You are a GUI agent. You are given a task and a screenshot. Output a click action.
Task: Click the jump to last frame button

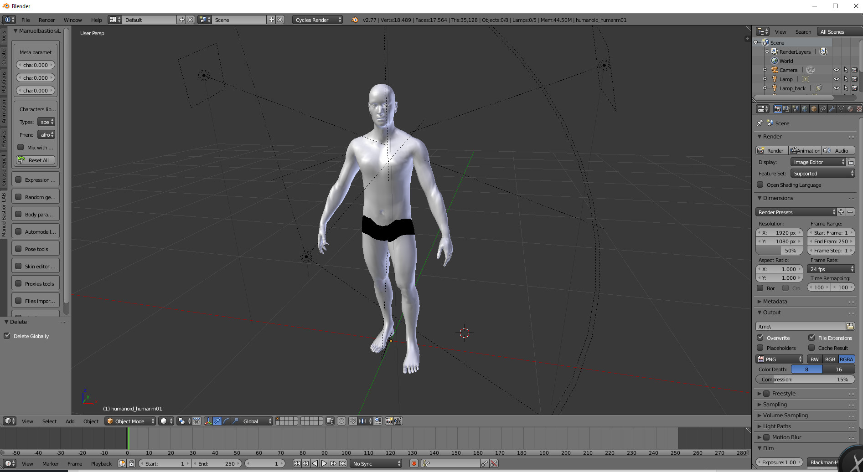(342, 463)
